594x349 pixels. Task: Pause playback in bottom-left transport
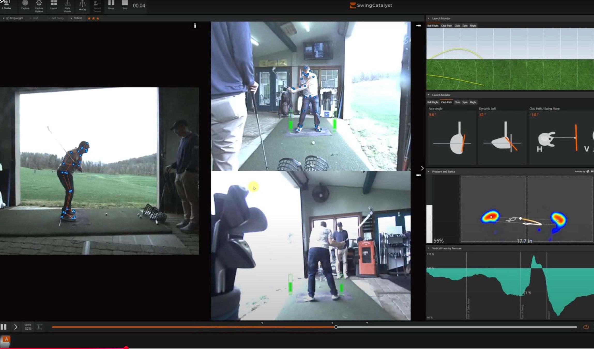point(4,327)
